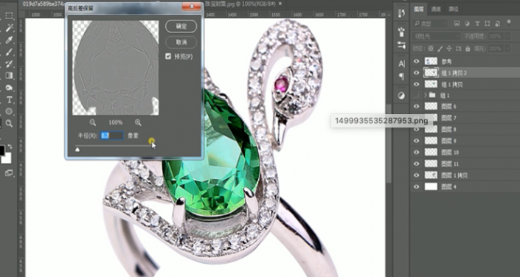The image size is (520, 277).
Task: Select the Horizontal Type tool
Action: pyautogui.click(x=9, y=99)
